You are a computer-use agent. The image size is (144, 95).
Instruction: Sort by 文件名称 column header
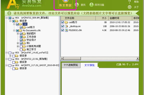coord(78,18)
